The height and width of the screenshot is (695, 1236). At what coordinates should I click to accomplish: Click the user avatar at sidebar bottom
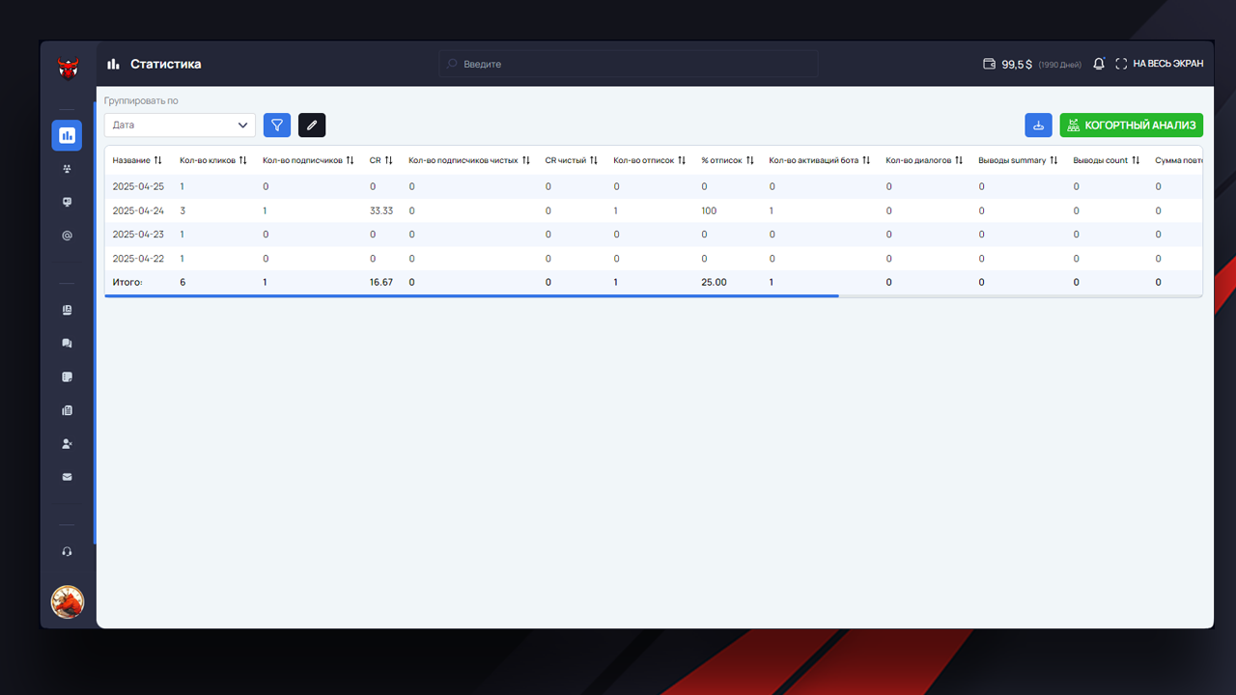click(x=68, y=601)
